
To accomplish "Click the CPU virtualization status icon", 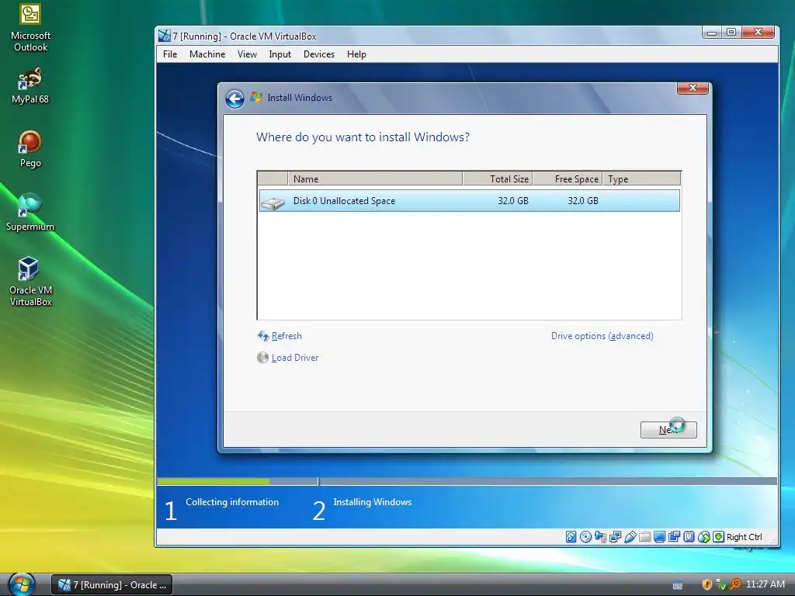I will (689, 537).
